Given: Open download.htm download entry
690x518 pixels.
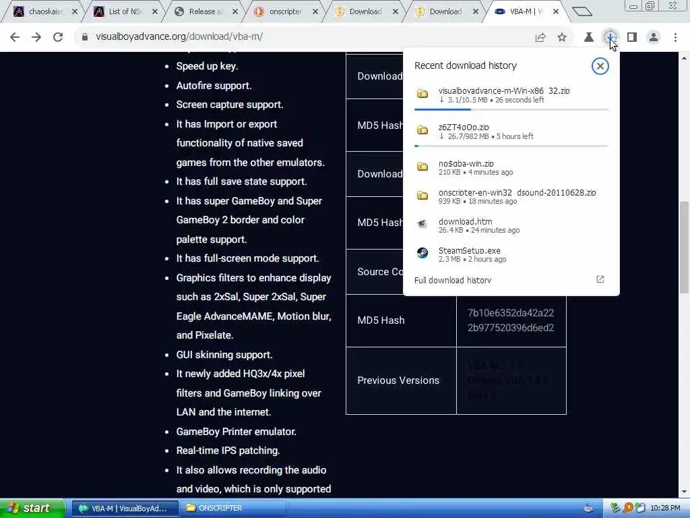Looking at the screenshot, I should (511, 225).
